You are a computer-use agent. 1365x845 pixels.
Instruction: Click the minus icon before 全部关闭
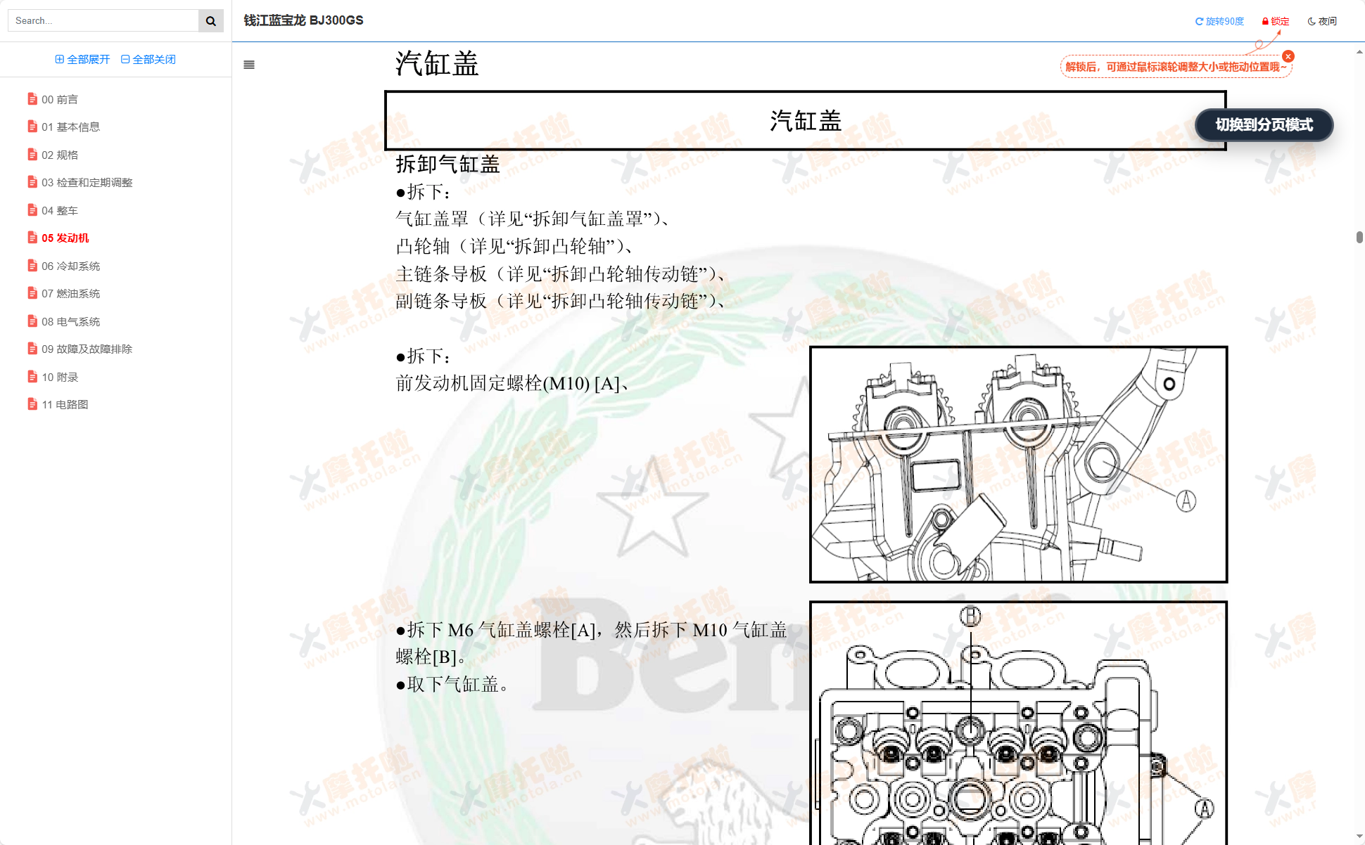pyautogui.click(x=125, y=59)
